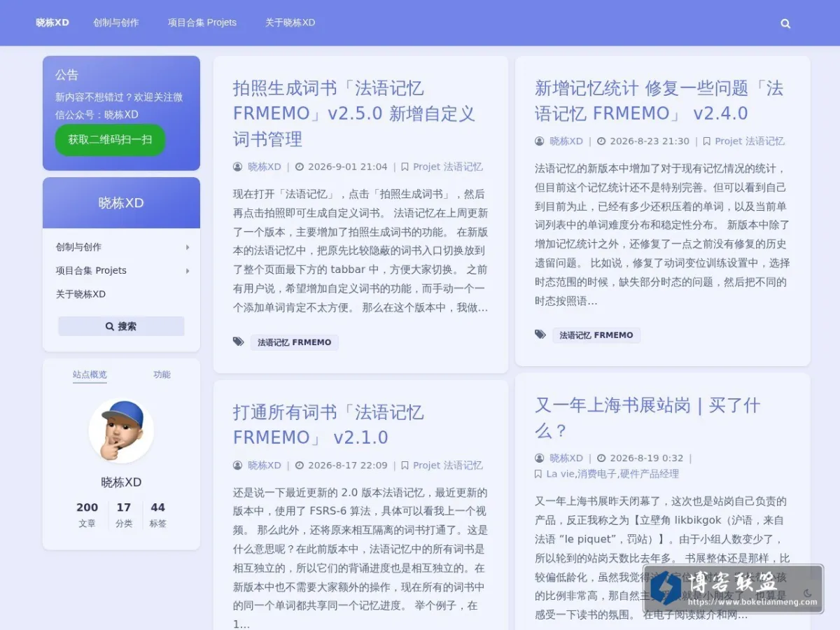Open post 拍照生成词书 v2.5.0 title
840x630 pixels.
[354, 113]
